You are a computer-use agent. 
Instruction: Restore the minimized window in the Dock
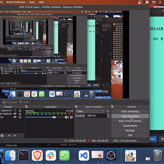144,156
